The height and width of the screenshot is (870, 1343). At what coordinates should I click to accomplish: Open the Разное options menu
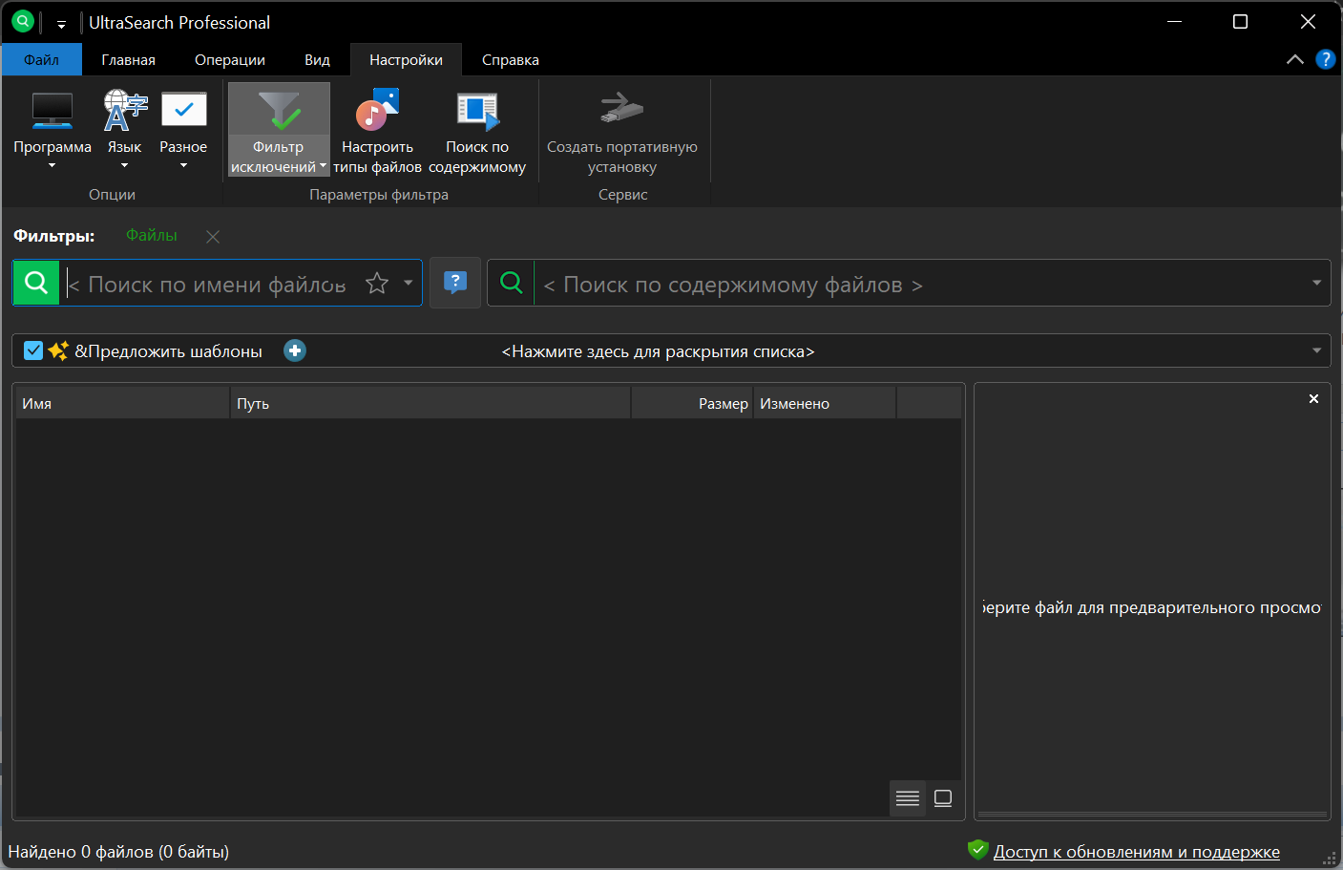click(183, 131)
